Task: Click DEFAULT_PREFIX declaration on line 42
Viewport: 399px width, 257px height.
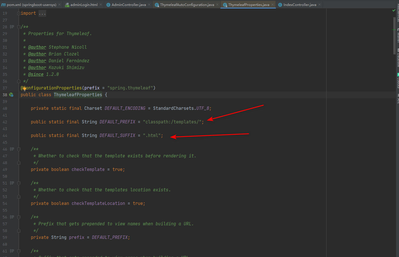Action: point(117,122)
